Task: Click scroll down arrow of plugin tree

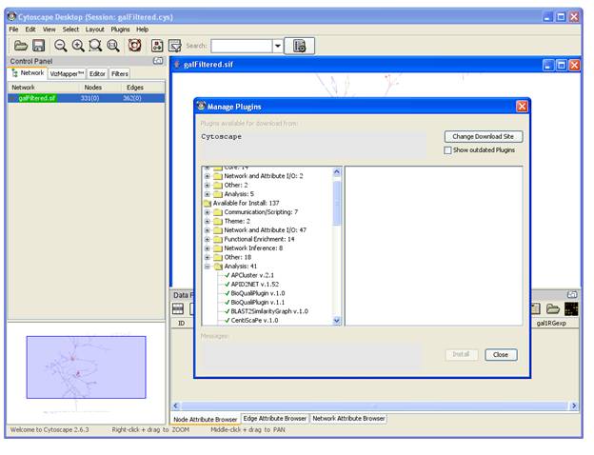Action: [x=337, y=321]
